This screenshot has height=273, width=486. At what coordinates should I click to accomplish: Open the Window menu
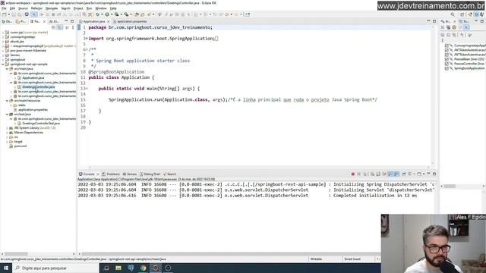click(x=101, y=8)
